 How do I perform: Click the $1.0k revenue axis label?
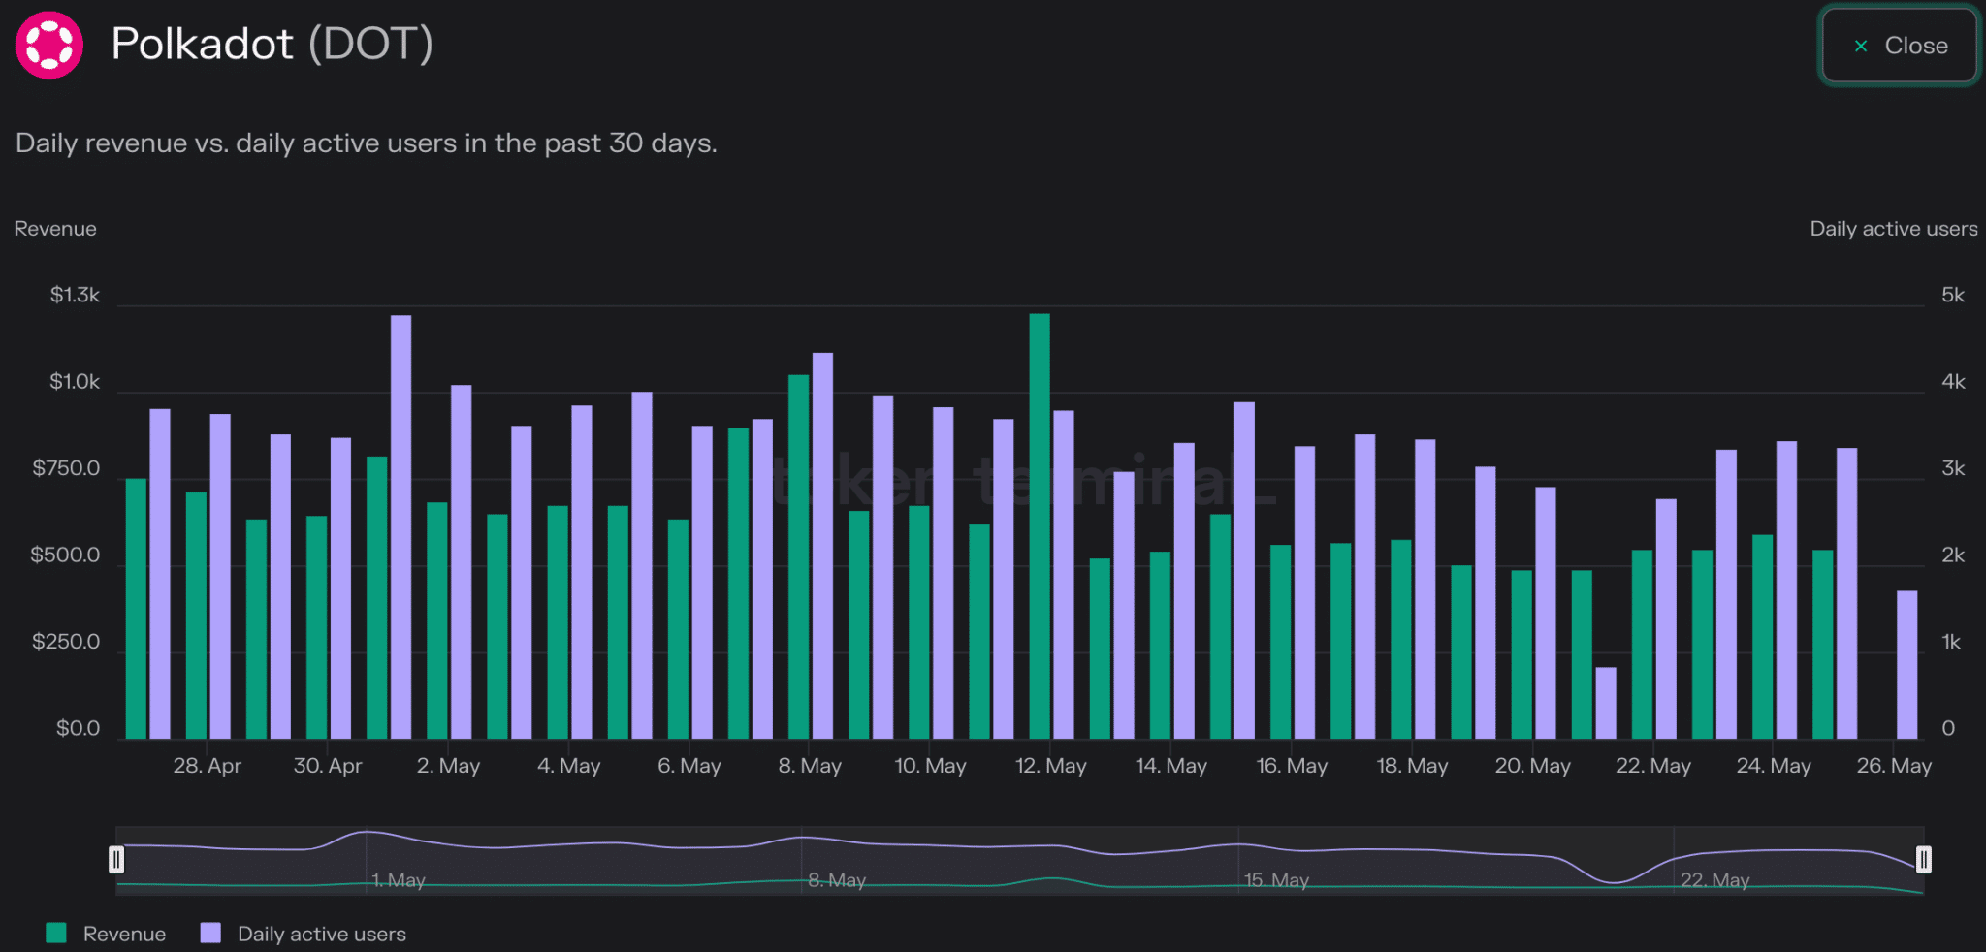click(75, 382)
